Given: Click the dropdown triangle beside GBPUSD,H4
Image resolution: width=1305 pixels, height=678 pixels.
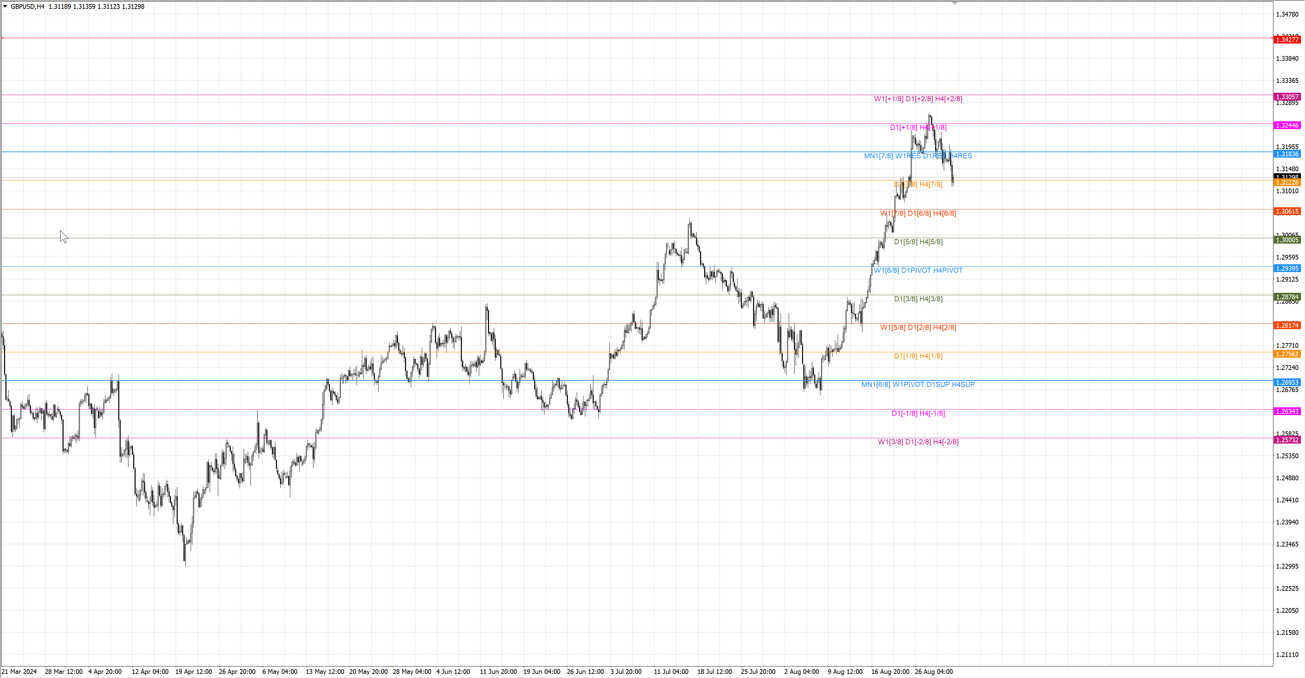Looking at the screenshot, I should click(5, 6).
